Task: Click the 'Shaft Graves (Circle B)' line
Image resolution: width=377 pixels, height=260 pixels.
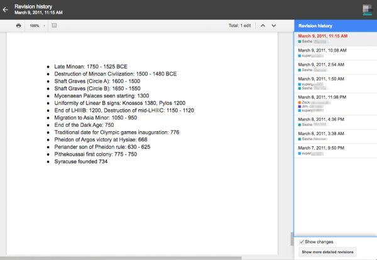Action: click(x=97, y=89)
